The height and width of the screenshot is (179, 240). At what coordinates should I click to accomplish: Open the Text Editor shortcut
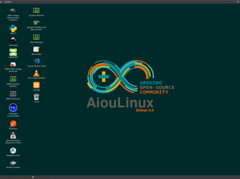(x=36, y=49)
